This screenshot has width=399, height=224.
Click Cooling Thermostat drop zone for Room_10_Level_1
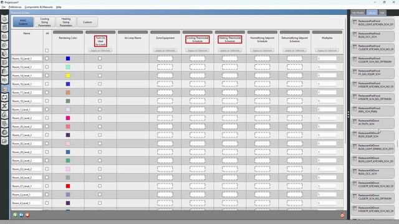197,58
